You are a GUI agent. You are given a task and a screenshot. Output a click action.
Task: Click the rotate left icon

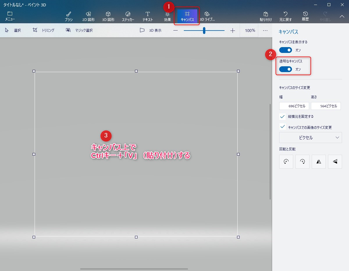coord(286,162)
